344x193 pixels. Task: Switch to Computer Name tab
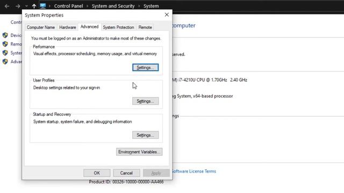pos(41,27)
